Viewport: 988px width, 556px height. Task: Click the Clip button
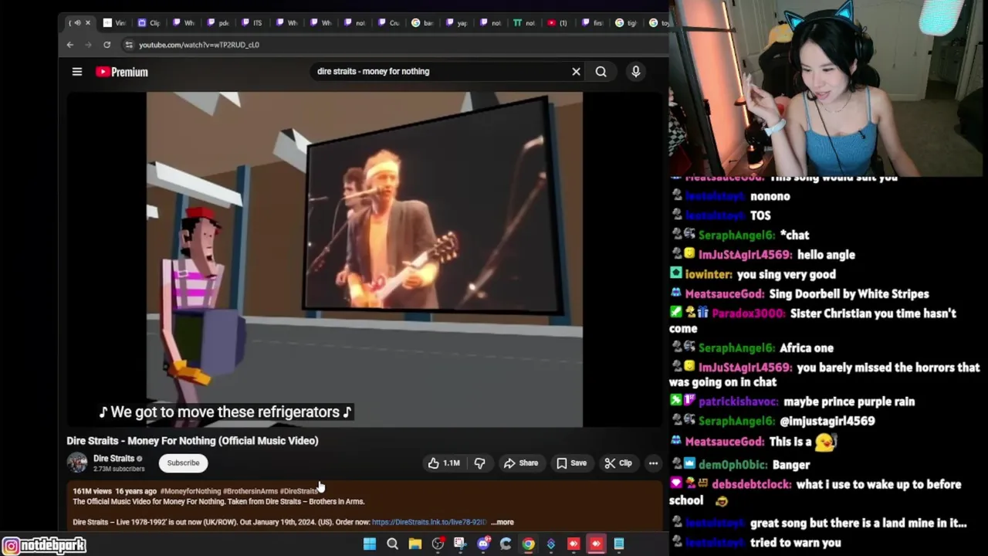[x=618, y=463]
